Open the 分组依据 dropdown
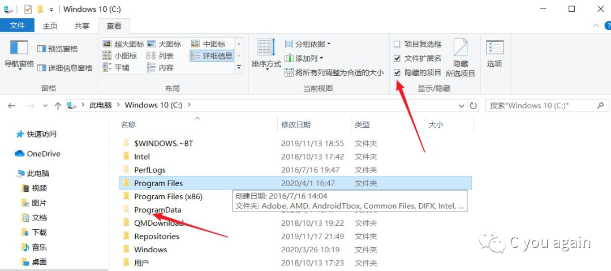Screen dimensions: 611x271 coord(308,44)
